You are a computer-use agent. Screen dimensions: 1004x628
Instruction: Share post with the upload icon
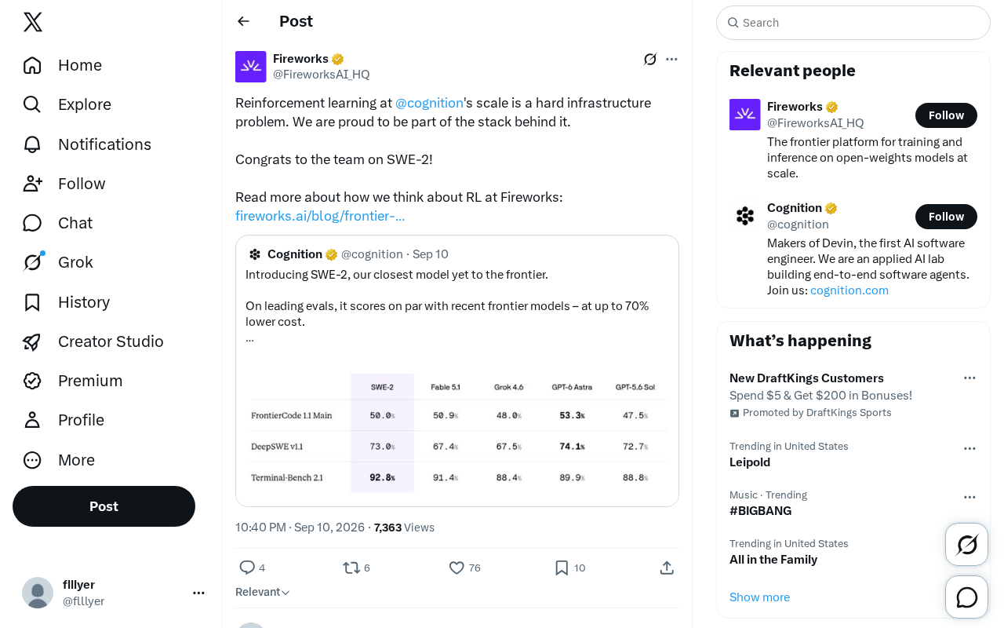(x=667, y=568)
